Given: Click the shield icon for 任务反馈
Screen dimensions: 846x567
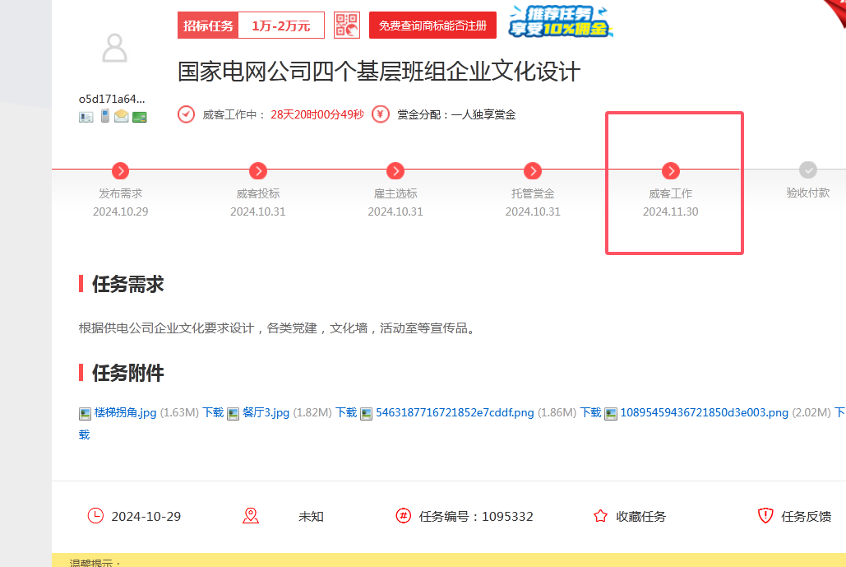Looking at the screenshot, I should [765, 516].
